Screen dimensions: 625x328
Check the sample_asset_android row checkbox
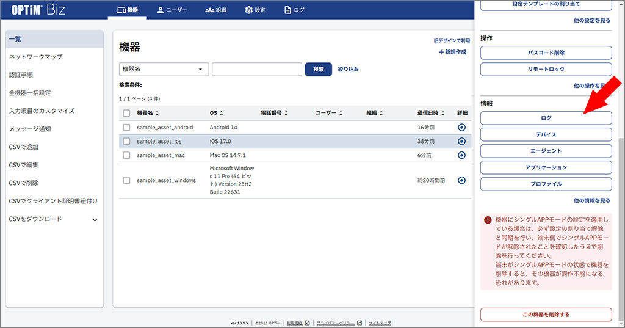tap(127, 127)
